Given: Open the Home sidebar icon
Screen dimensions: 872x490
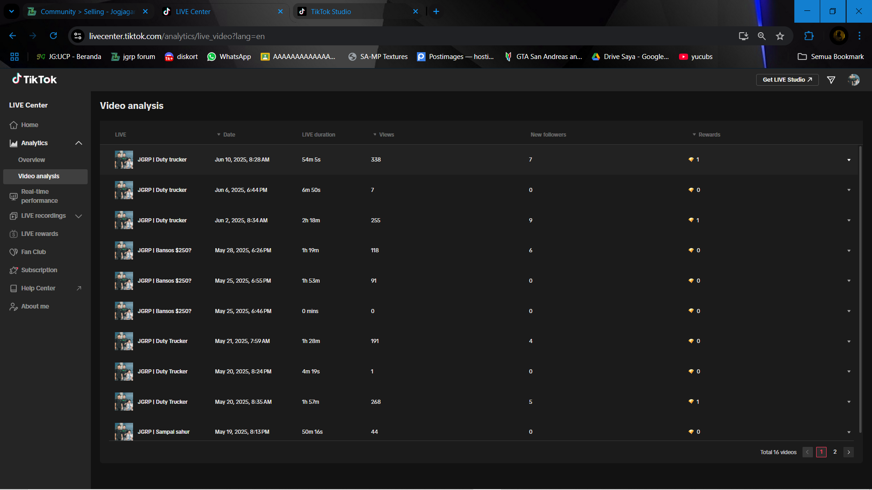Looking at the screenshot, I should click(x=14, y=125).
